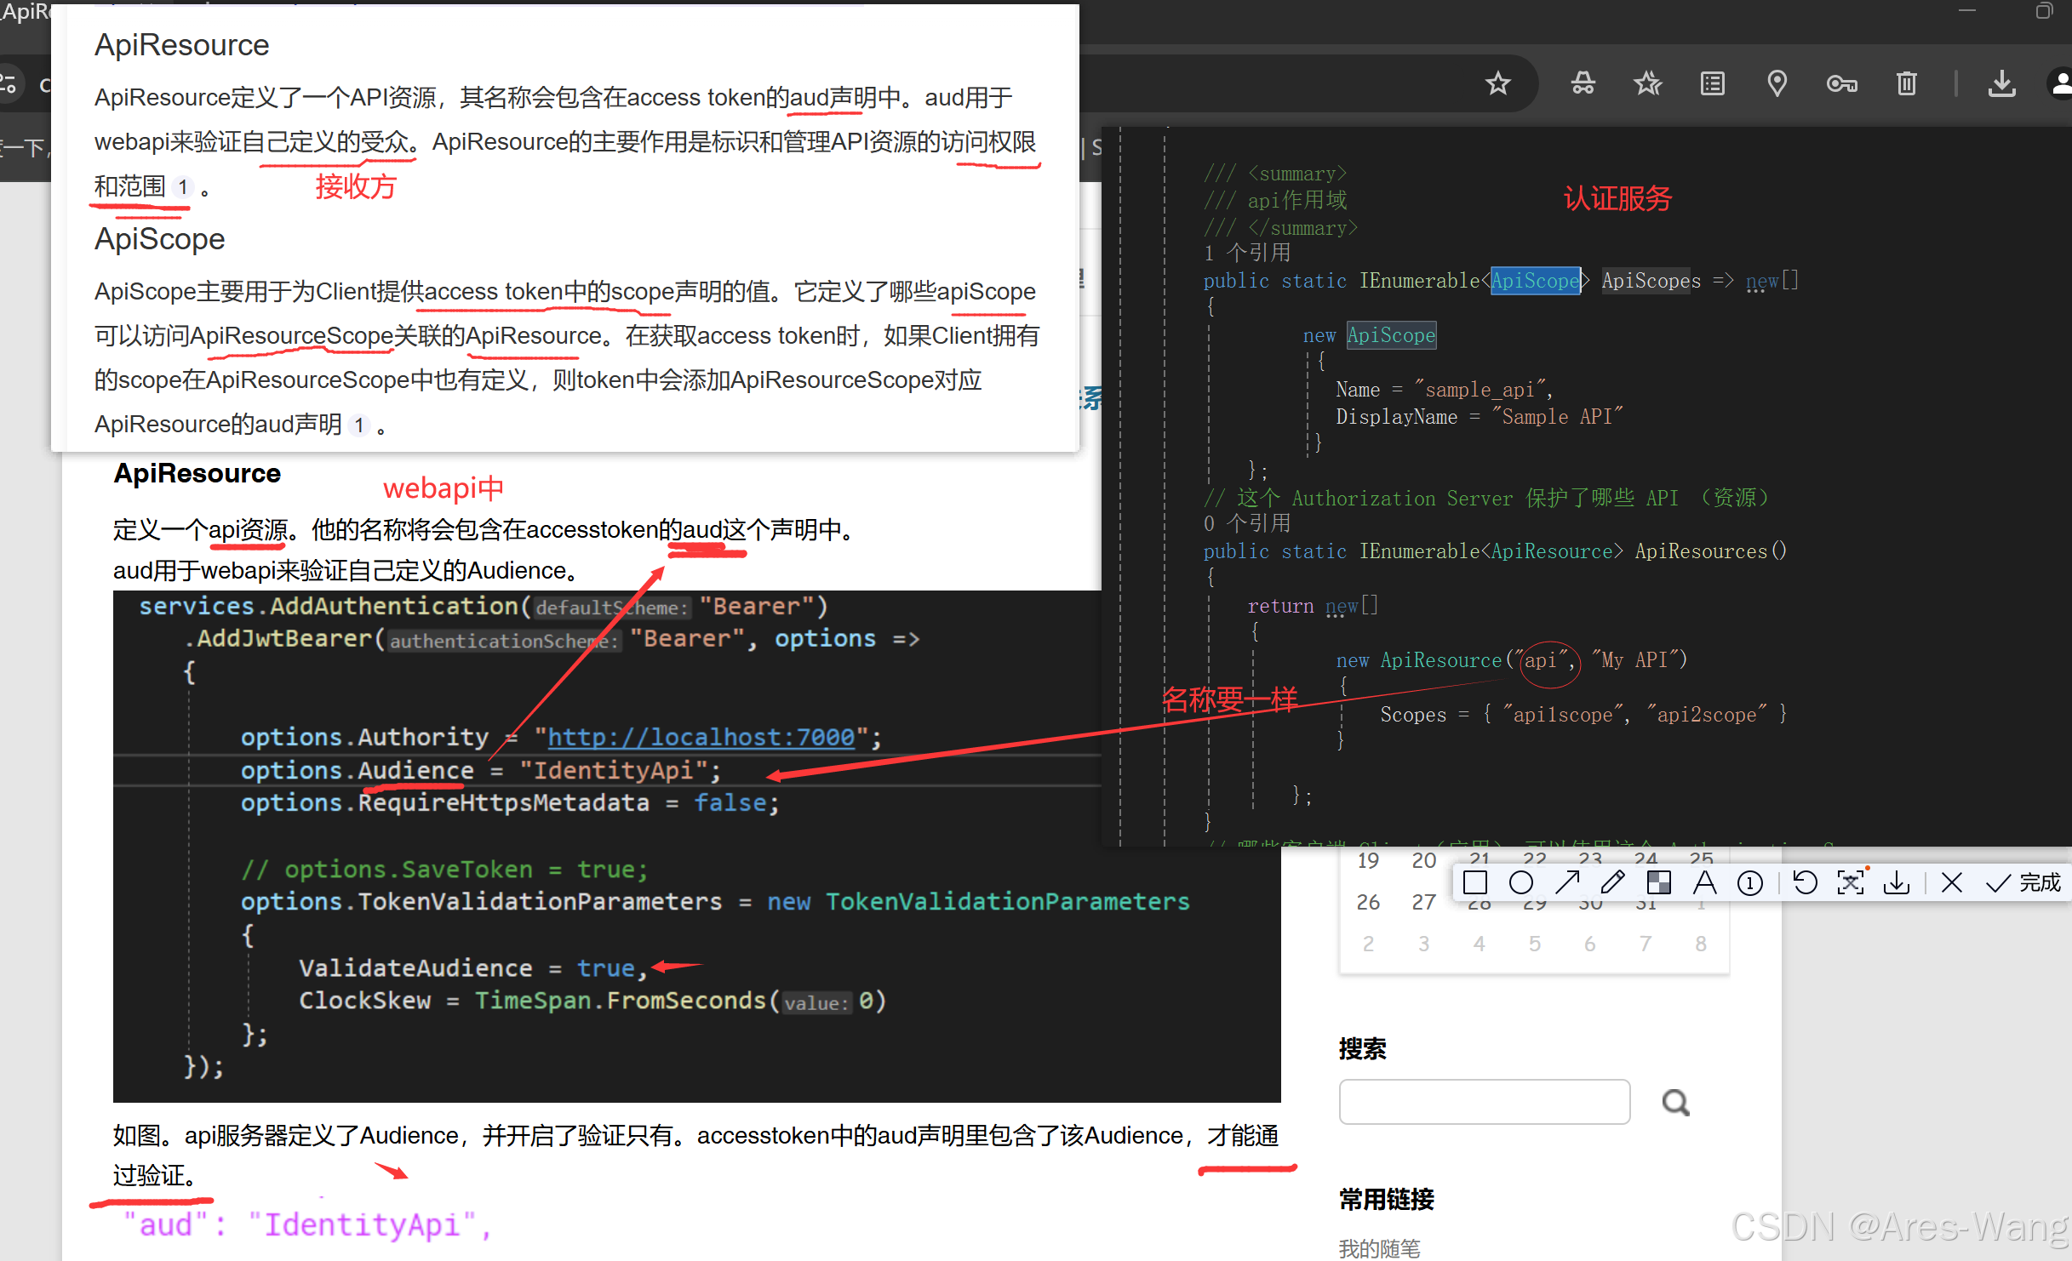Toggle the bookmark star for this page

tap(1498, 83)
